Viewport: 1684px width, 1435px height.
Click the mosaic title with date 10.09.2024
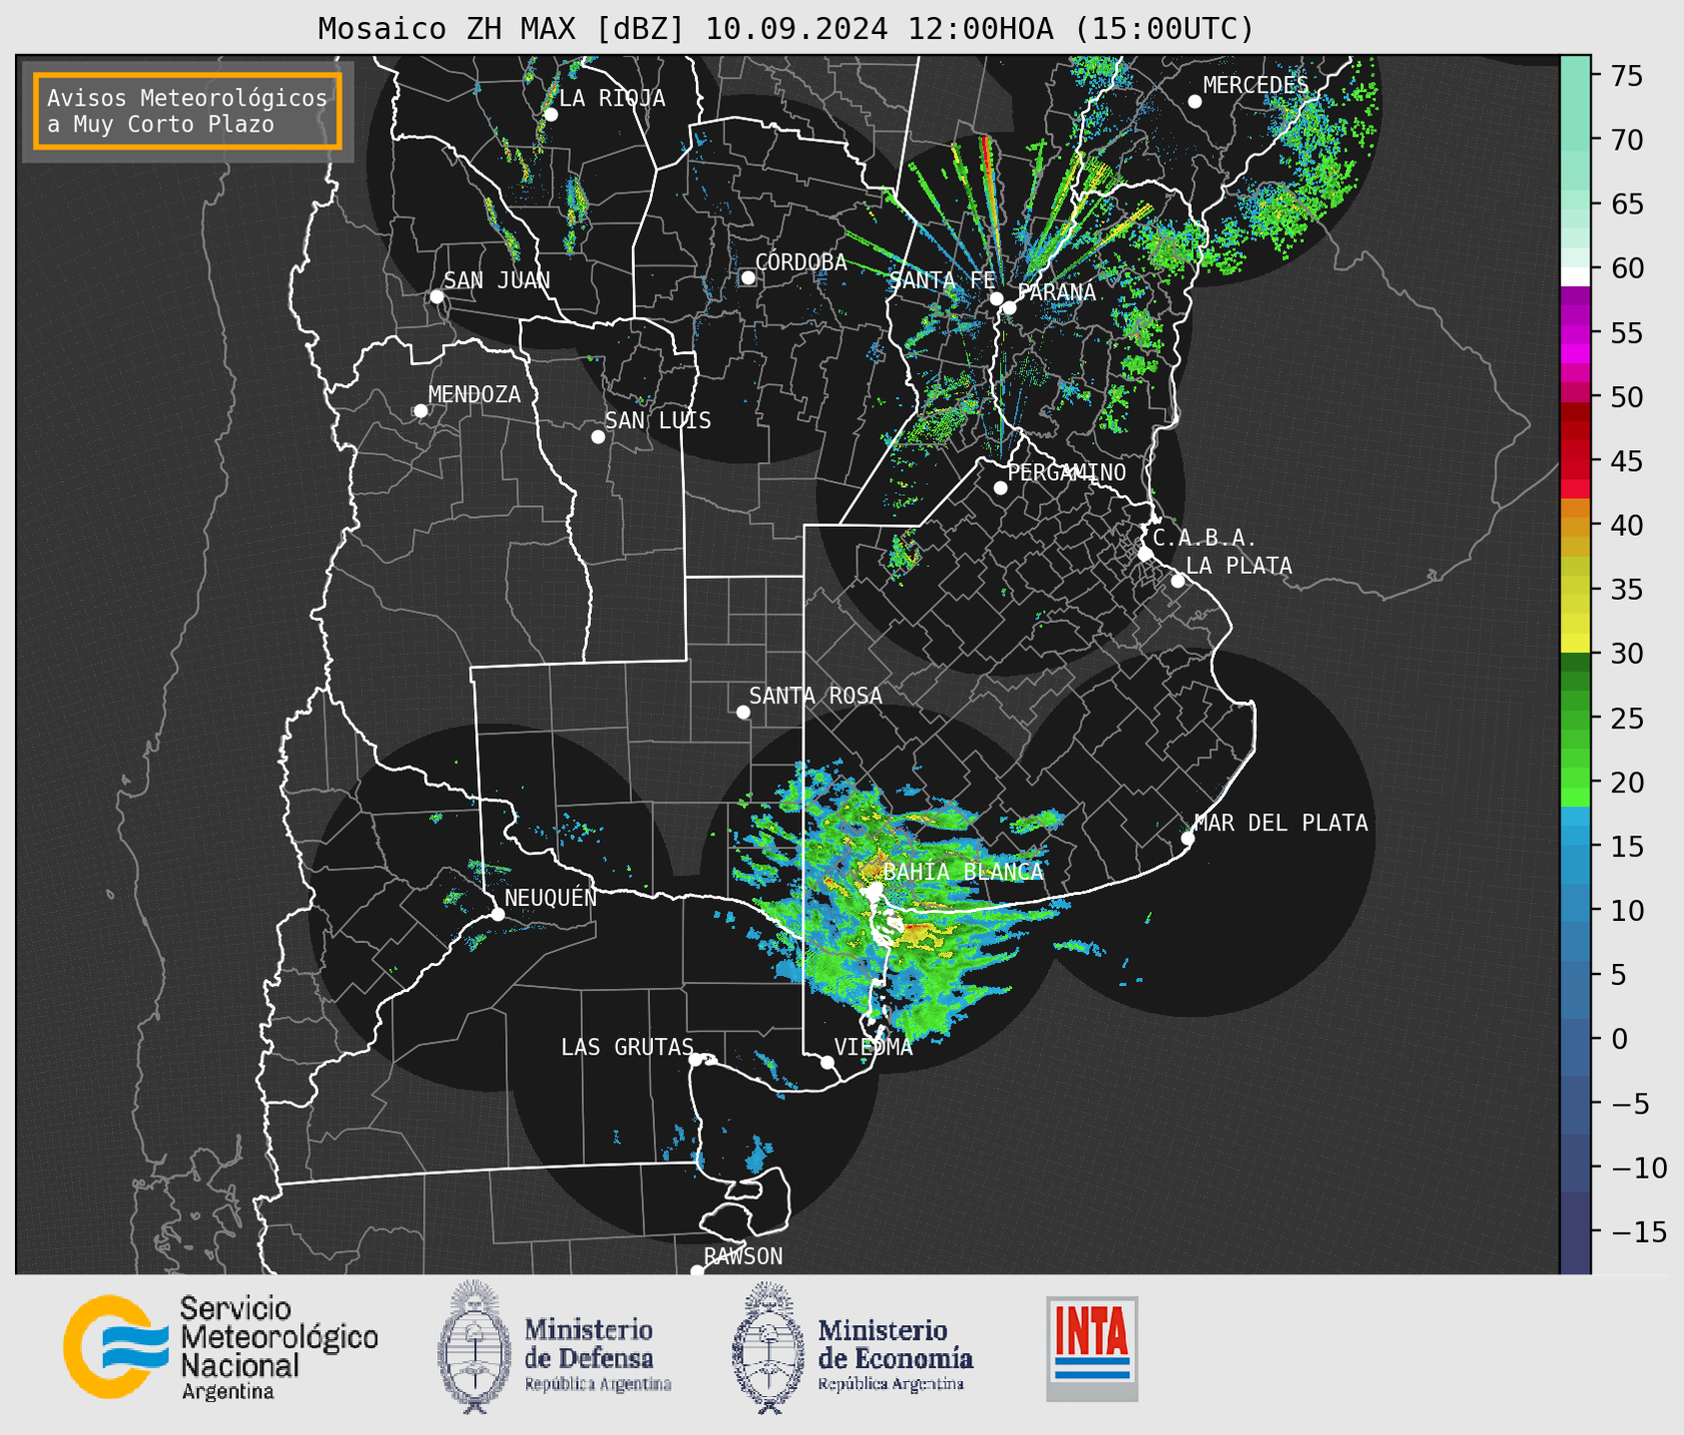point(786,29)
